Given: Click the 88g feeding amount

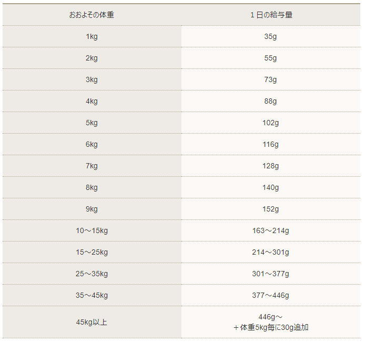Looking at the screenshot, I should point(271,101).
